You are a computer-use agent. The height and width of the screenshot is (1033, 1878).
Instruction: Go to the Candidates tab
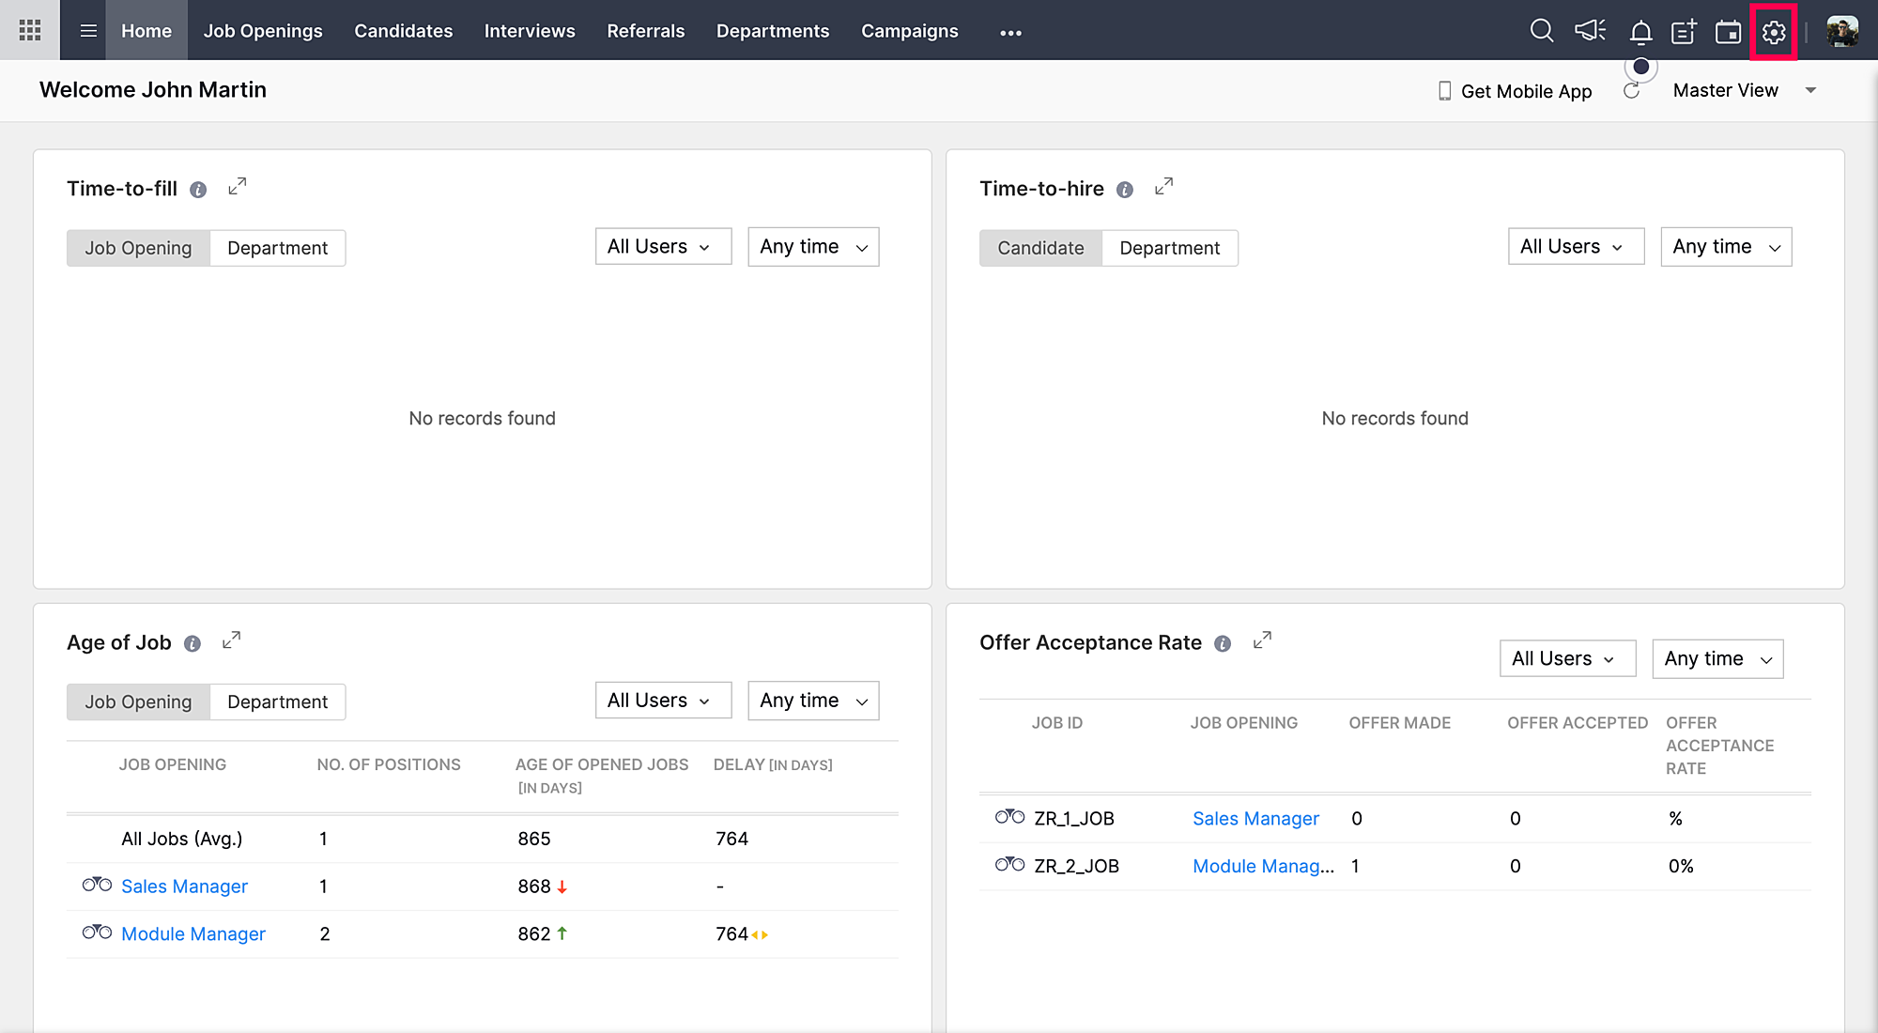403,30
